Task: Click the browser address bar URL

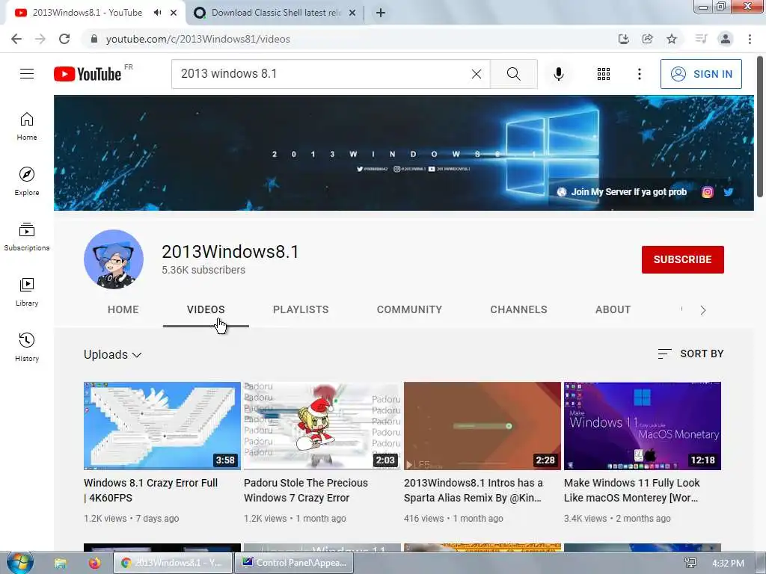Action: (197, 39)
